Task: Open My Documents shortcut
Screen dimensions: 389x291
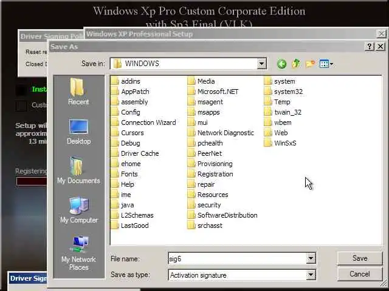Action: tap(78, 171)
